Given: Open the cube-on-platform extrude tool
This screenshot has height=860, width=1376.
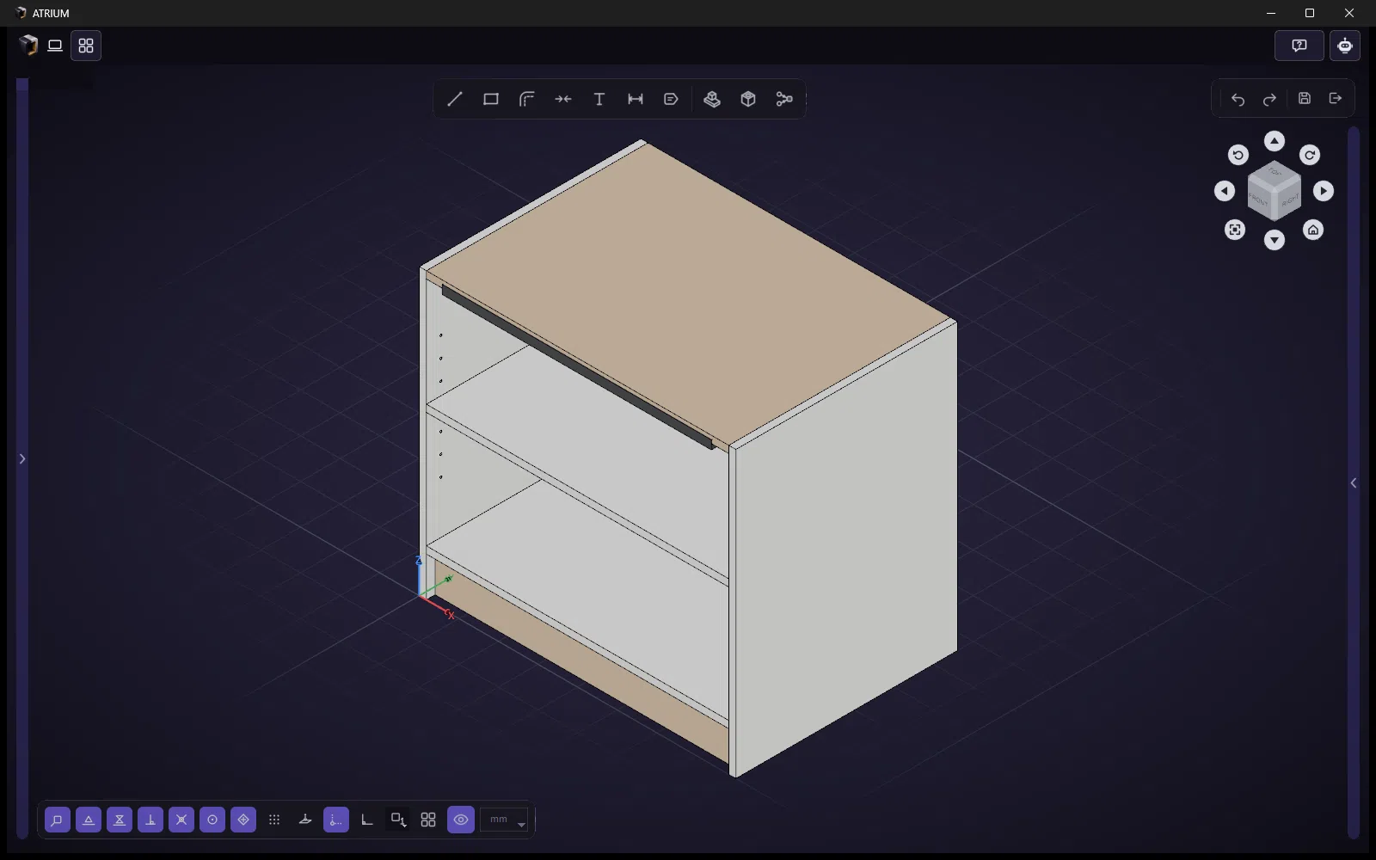Looking at the screenshot, I should click(712, 99).
